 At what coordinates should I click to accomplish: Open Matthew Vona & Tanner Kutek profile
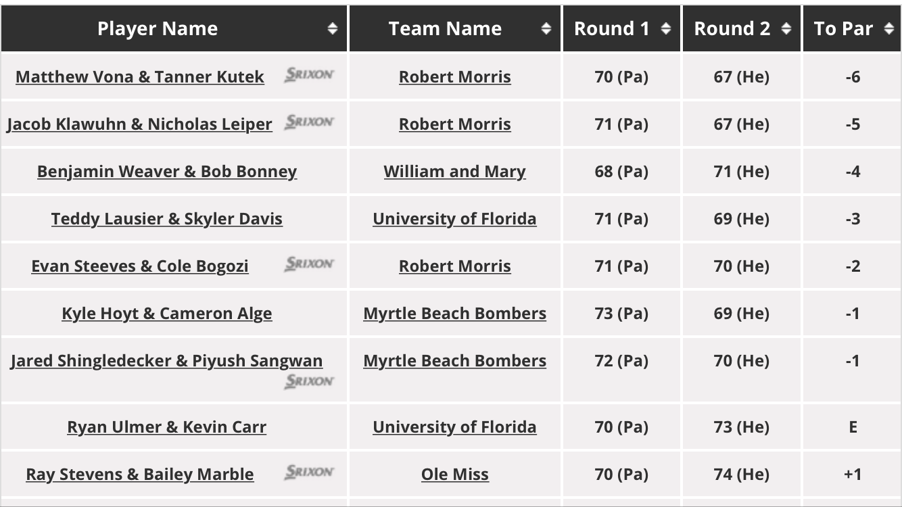pos(140,77)
